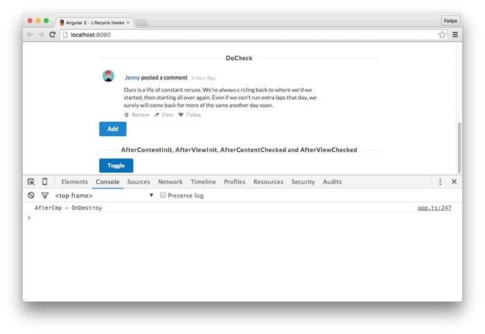Click Remove under Jenny's comment
Screen dimensions: 485x334
coord(140,115)
